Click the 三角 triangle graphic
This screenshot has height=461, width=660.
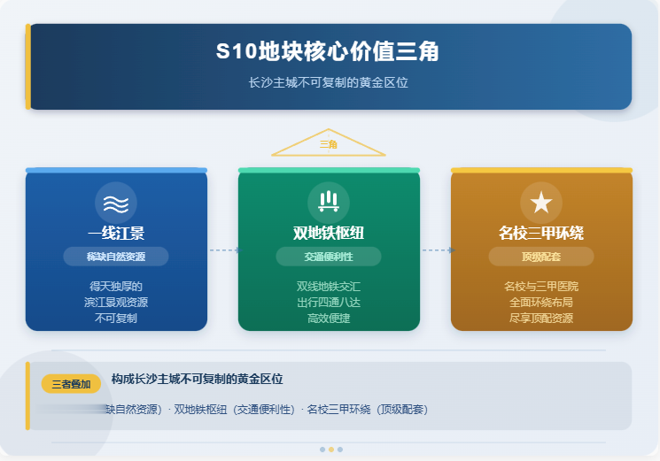tap(329, 142)
